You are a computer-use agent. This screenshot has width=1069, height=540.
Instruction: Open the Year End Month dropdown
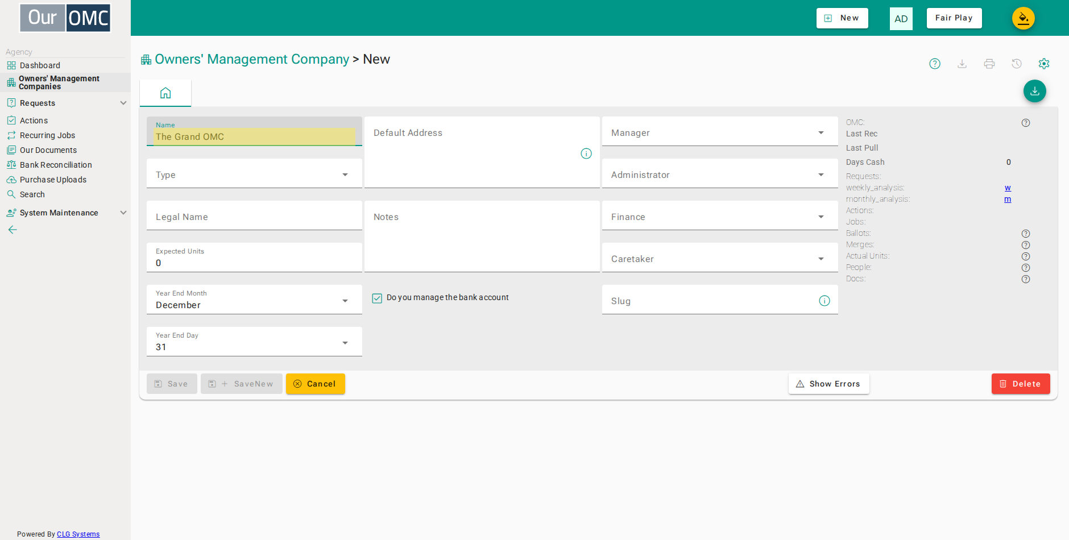coord(254,300)
